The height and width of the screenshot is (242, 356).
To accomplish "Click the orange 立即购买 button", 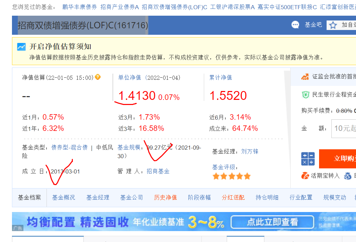I will click(x=338, y=159).
